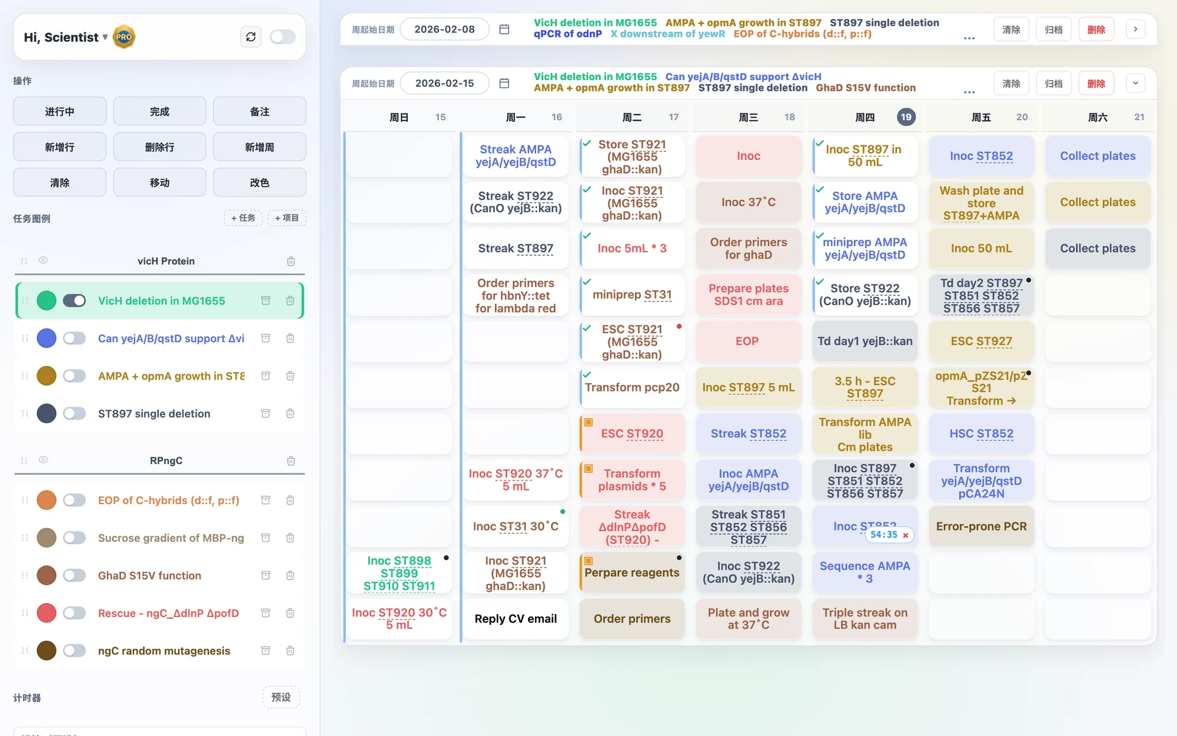Toggle visibility eye of vicH Protein group

click(43, 260)
